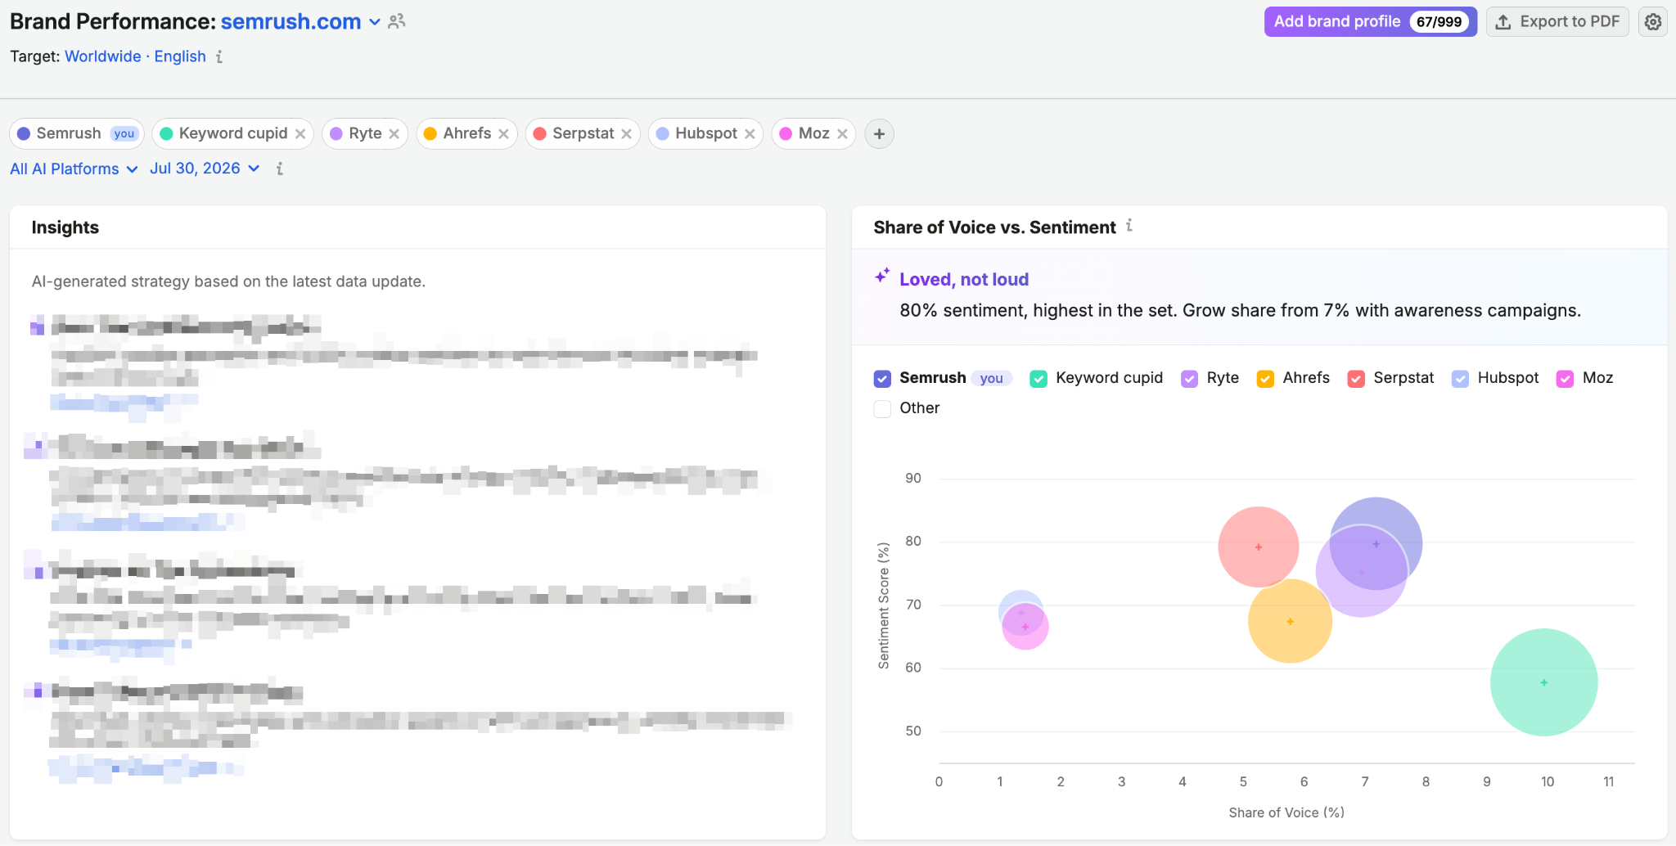Open the Jul 30, 2026 date dropdown
The width and height of the screenshot is (1676, 846).
[x=205, y=169]
